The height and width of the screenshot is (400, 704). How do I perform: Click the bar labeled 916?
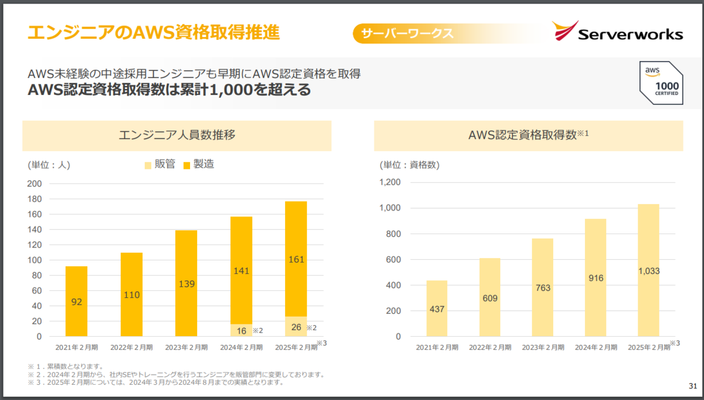(x=595, y=277)
